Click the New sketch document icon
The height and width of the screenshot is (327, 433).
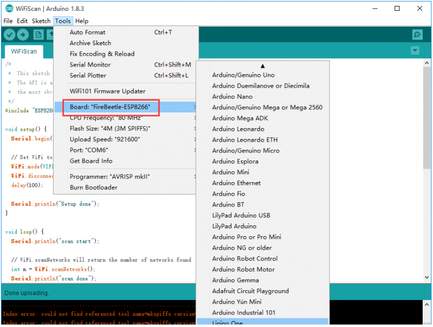click(x=38, y=35)
